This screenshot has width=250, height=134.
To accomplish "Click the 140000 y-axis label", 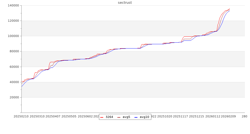I will point(13,5).
